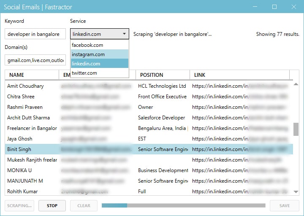The image size is (304, 216).
Task: Sort by the POSITION column header
Action: pyautogui.click(x=163, y=75)
